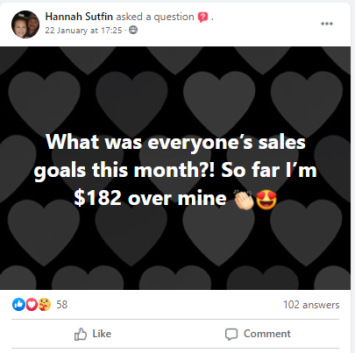The height and width of the screenshot is (353, 355).
Task: Click the post audience privacy icon
Action: [133, 30]
